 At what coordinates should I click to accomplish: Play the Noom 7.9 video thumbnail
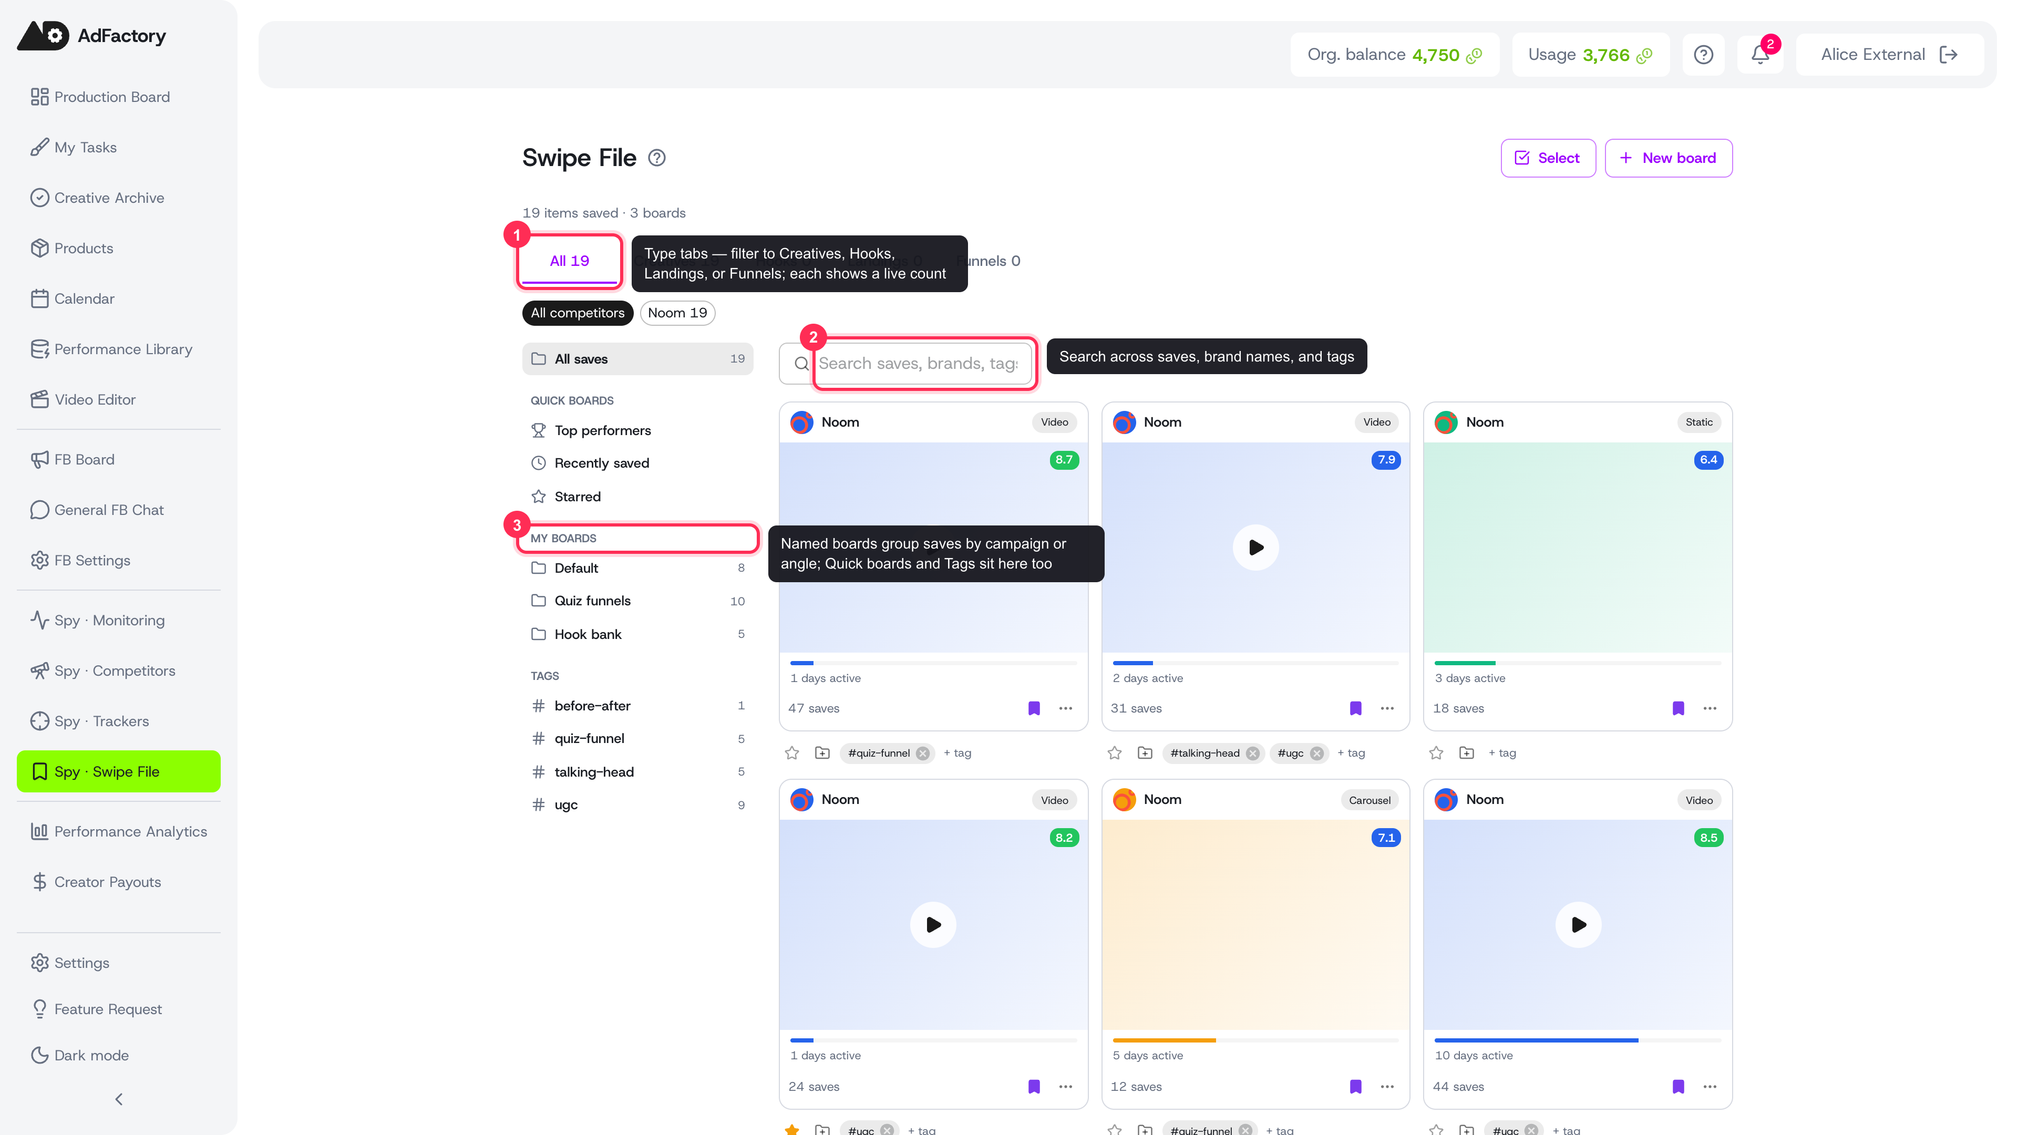[1256, 548]
